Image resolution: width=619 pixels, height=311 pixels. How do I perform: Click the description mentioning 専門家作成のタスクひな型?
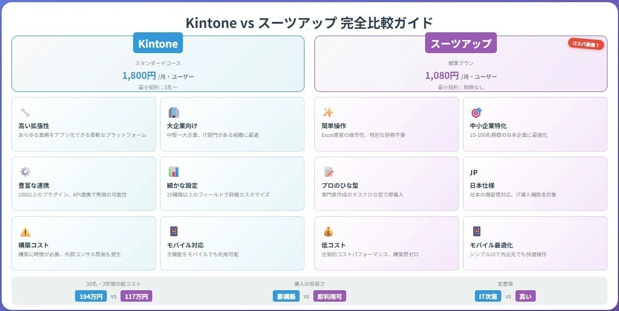coord(363,194)
